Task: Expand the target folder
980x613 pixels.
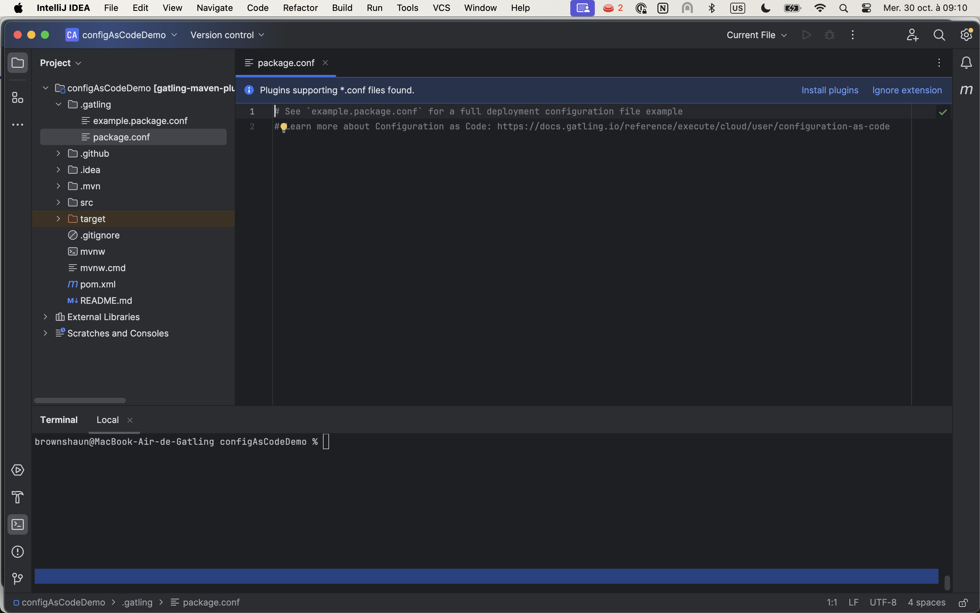Action: pos(58,219)
